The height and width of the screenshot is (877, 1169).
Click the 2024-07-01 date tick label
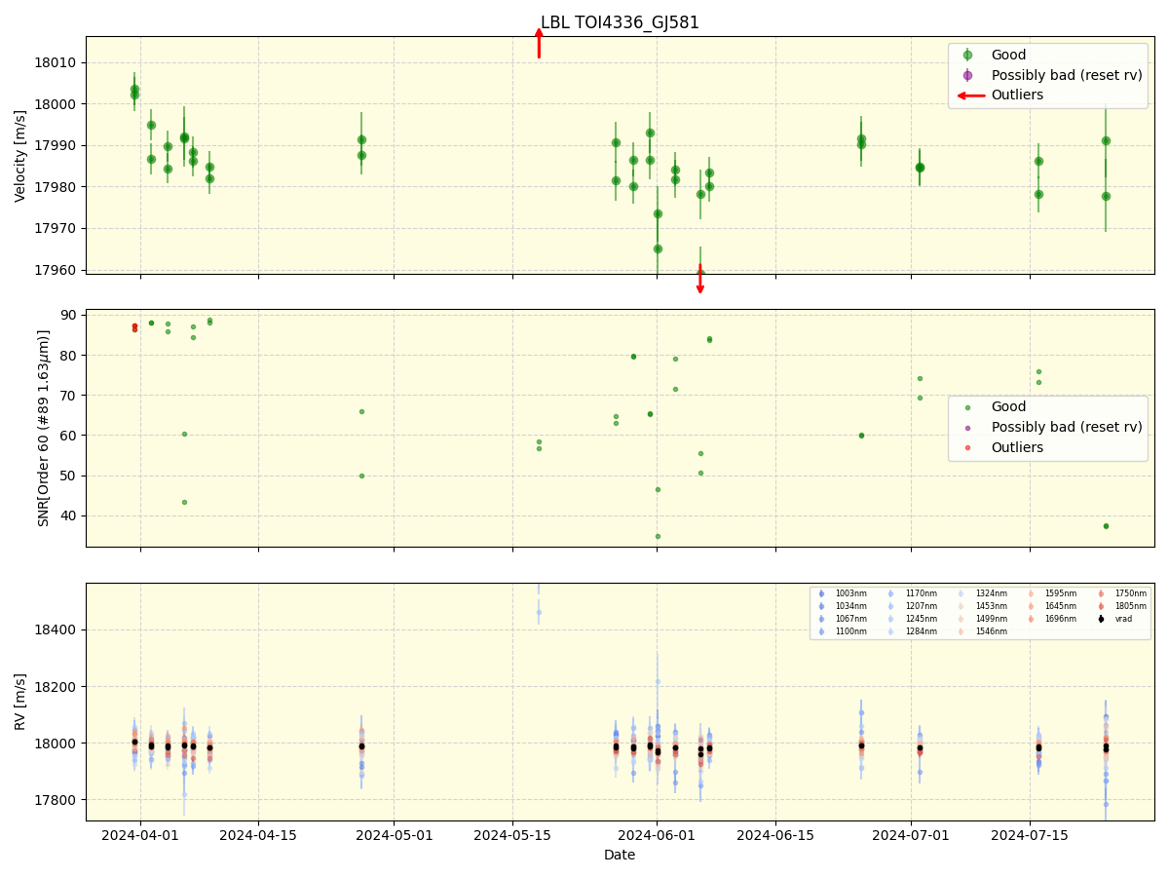coord(911,835)
